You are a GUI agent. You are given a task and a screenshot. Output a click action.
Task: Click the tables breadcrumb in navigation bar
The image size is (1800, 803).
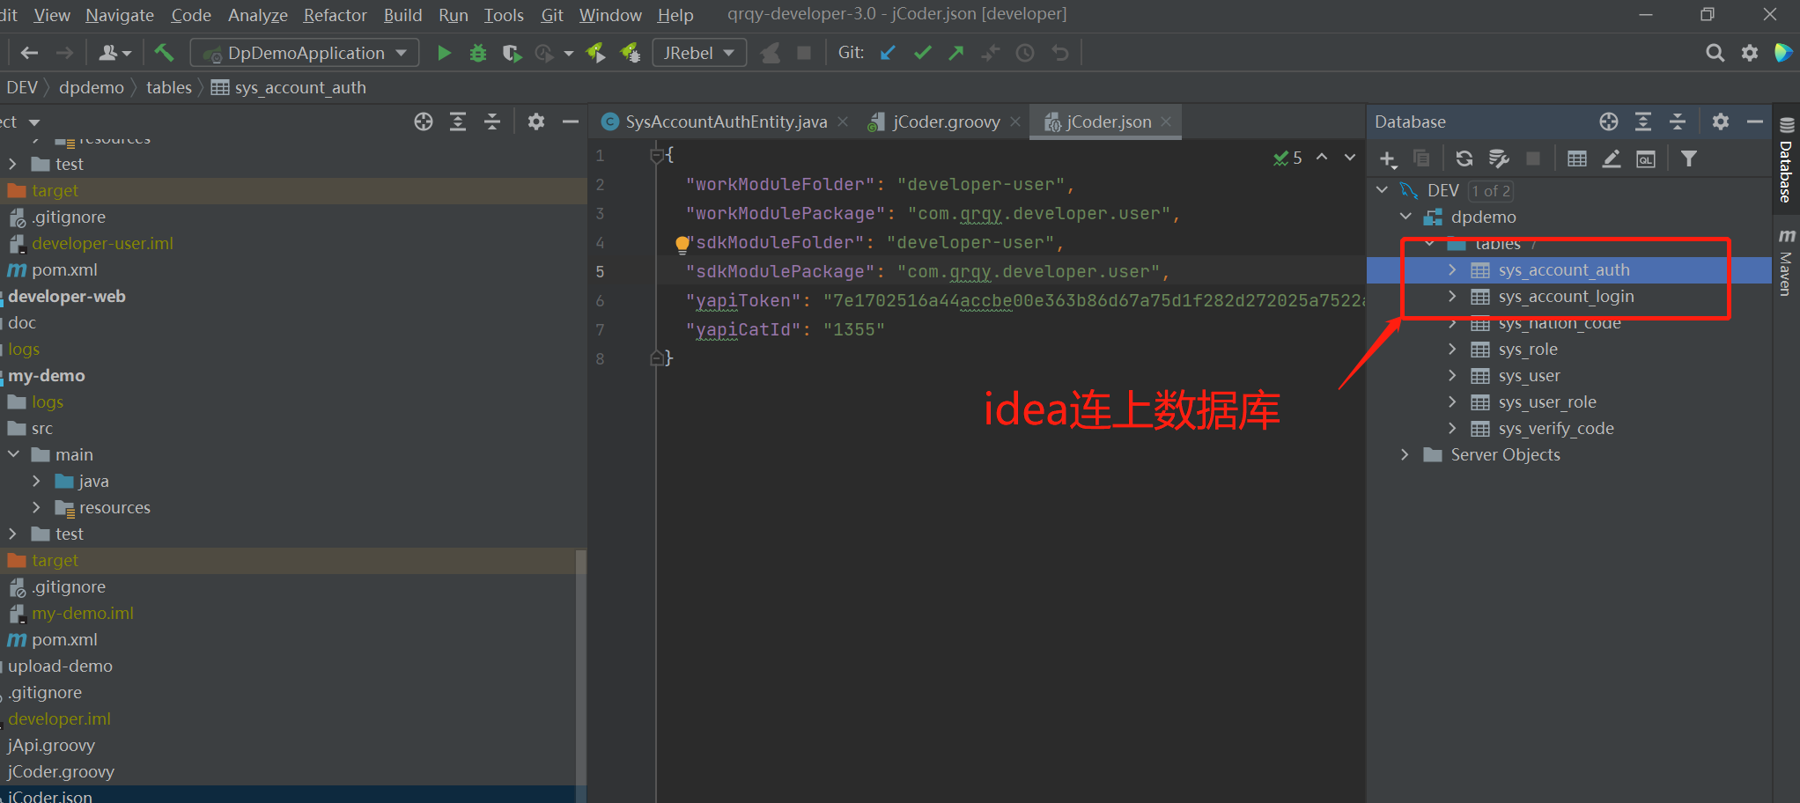click(169, 88)
